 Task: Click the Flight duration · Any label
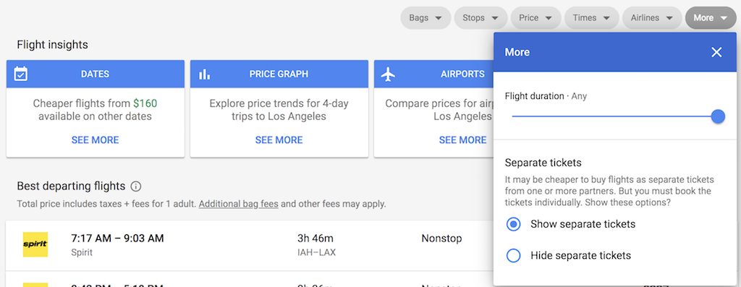[x=546, y=96]
